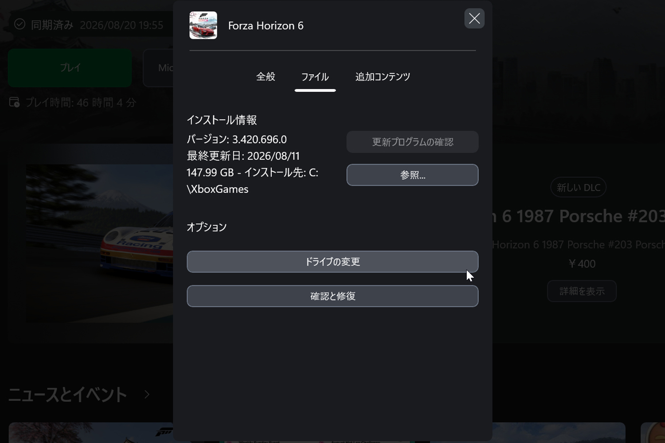Image resolution: width=665 pixels, height=443 pixels.
Task: Click the 詳細を表示 button for the DLC
Action: point(582,291)
